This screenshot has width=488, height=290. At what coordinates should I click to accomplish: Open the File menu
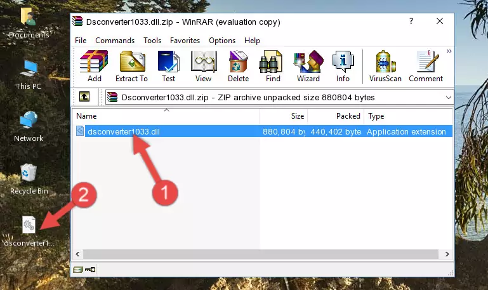[x=81, y=41]
